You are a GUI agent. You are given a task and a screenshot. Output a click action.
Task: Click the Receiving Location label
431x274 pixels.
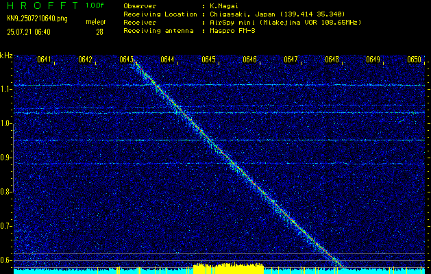point(160,14)
